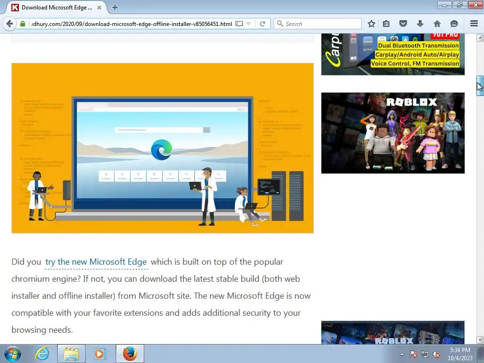Click the 'chromium engine? If not' paragraph line

click(x=156, y=279)
